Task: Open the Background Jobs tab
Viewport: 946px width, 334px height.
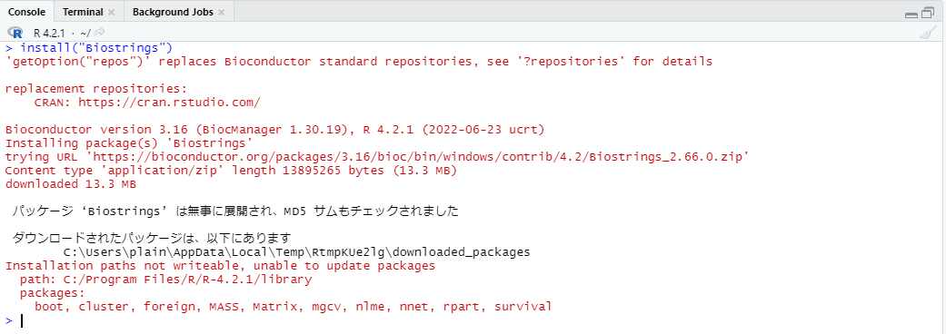Action: (173, 12)
